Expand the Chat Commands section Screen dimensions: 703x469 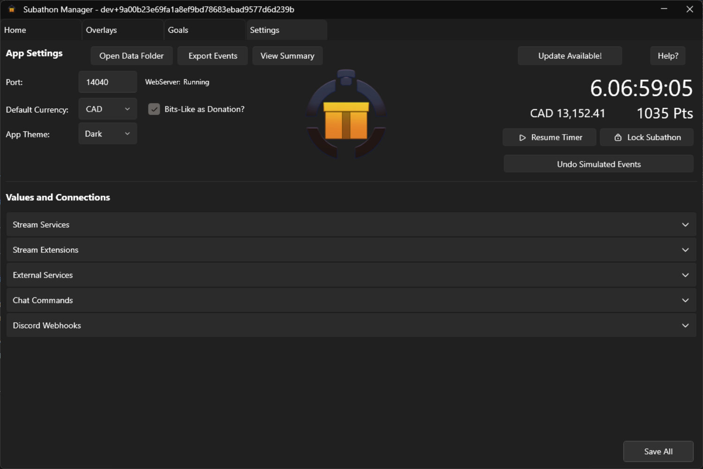tap(351, 301)
